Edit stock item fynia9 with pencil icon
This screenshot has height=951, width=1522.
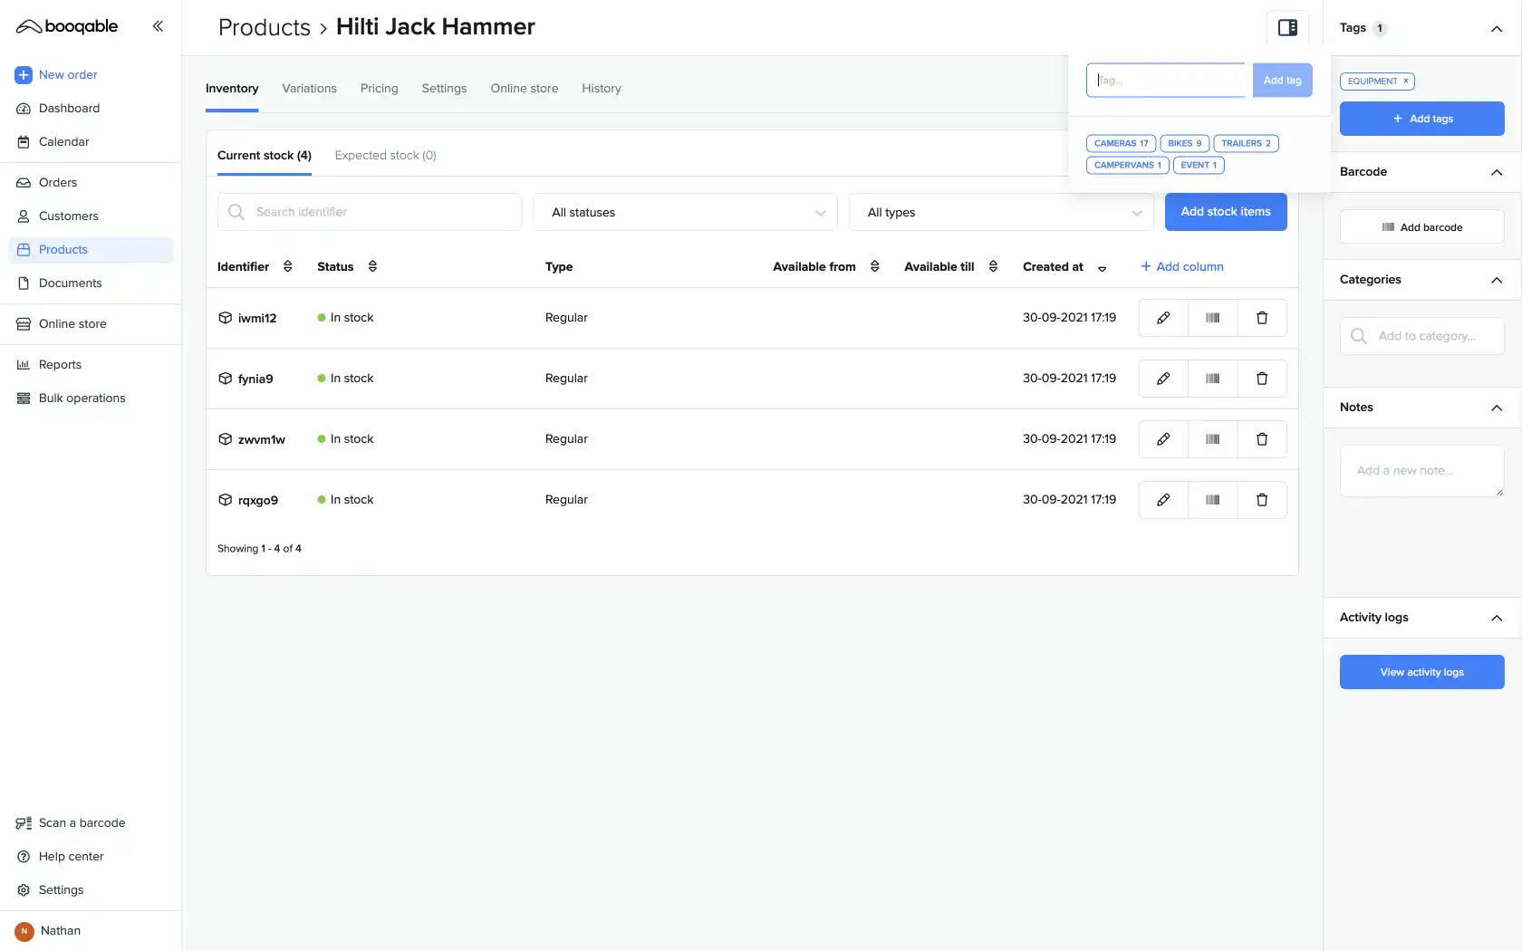tap(1163, 379)
